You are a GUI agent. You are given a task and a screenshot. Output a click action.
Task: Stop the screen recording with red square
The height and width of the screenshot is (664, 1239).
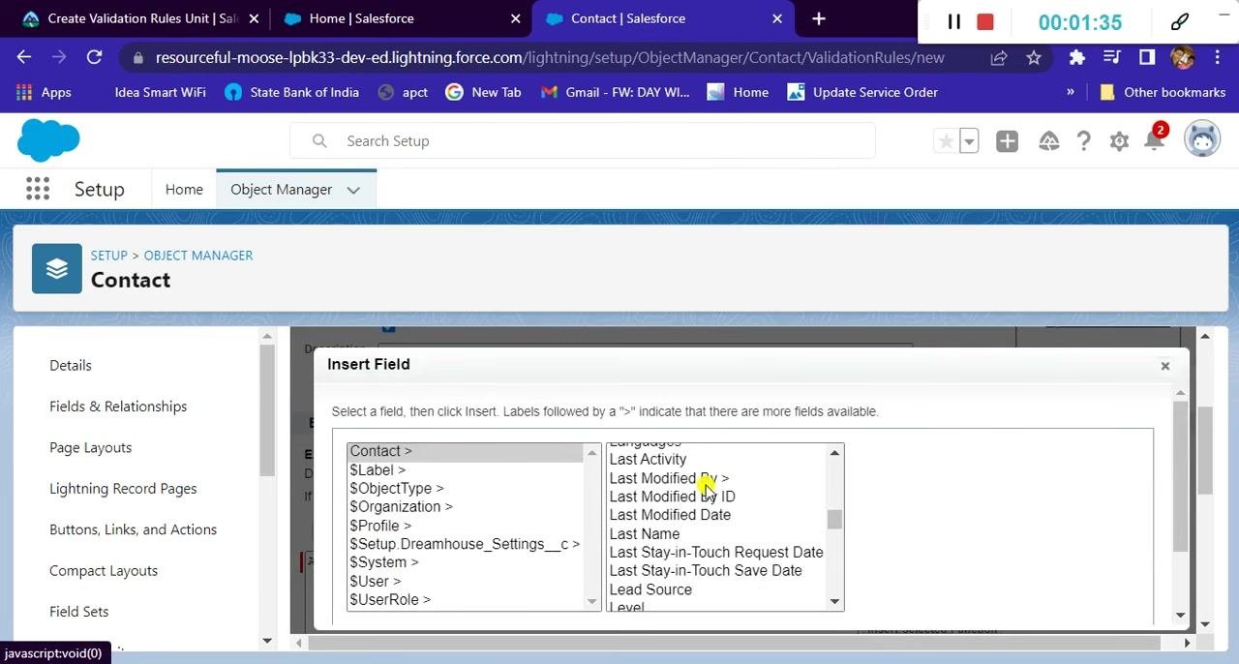(985, 21)
